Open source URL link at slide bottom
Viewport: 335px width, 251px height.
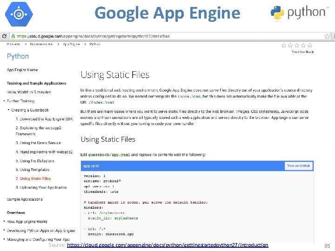tap(167, 245)
